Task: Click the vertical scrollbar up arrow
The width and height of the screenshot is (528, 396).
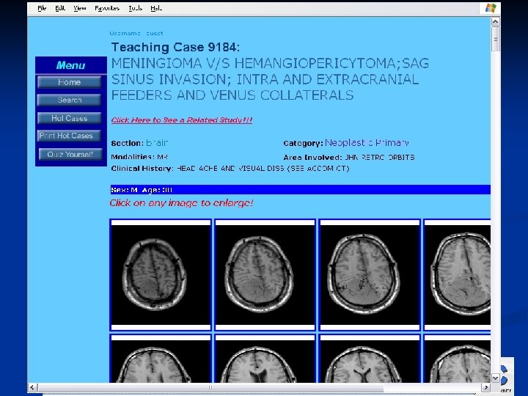Action: [495, 22]
